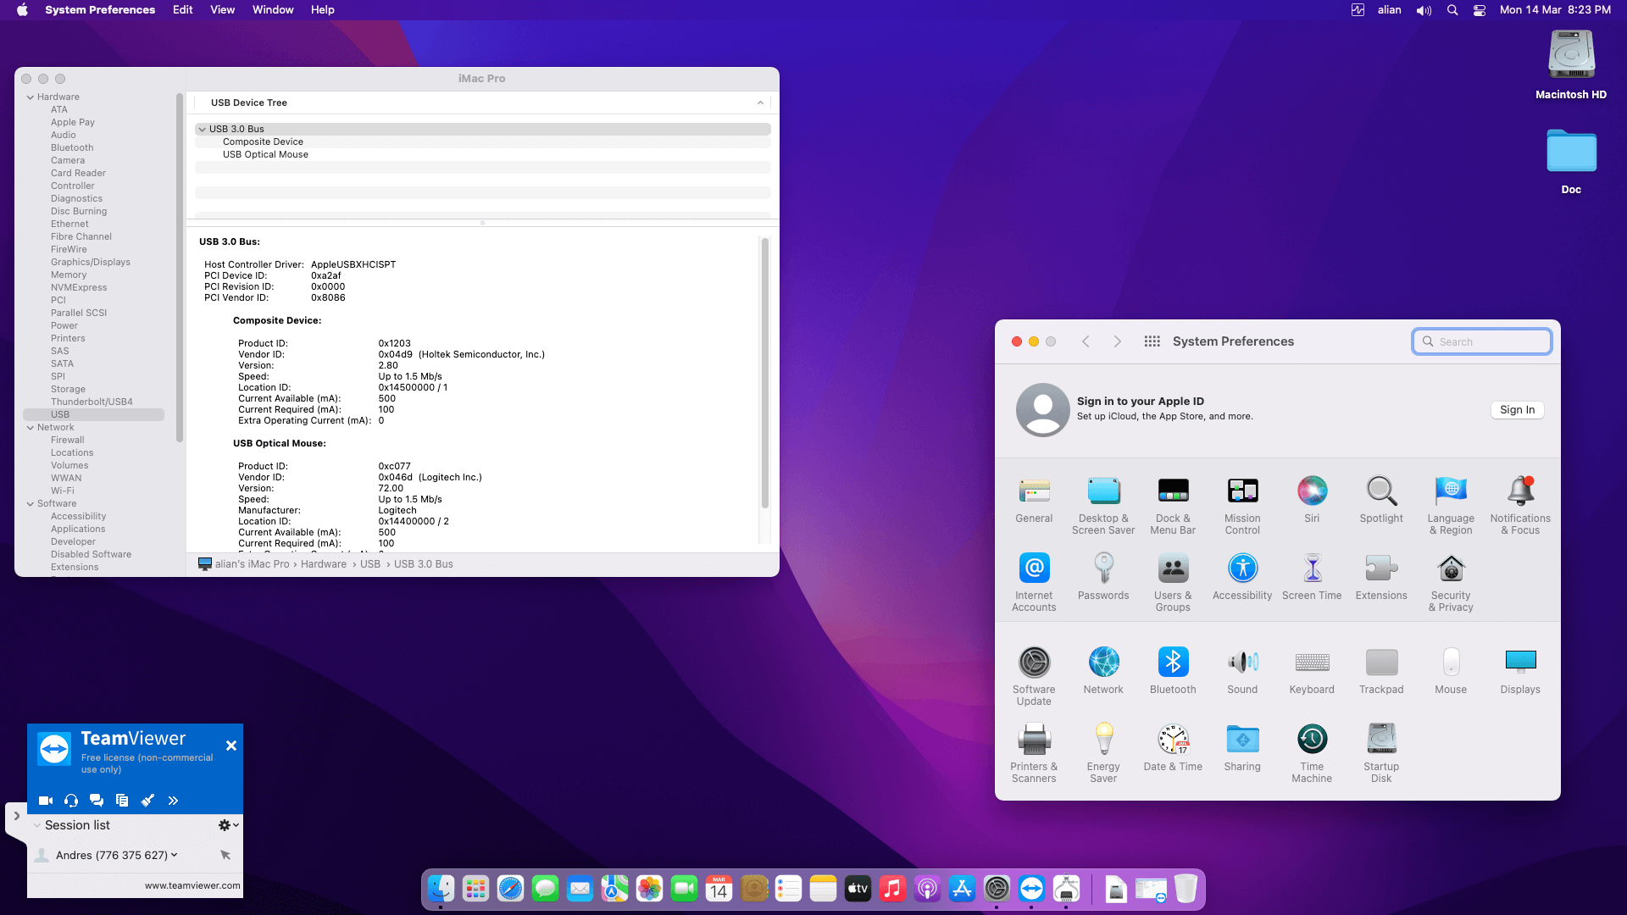Go back in System Preferences
This screenshot has width=1627, height=915.
[x=1086, y=341]
